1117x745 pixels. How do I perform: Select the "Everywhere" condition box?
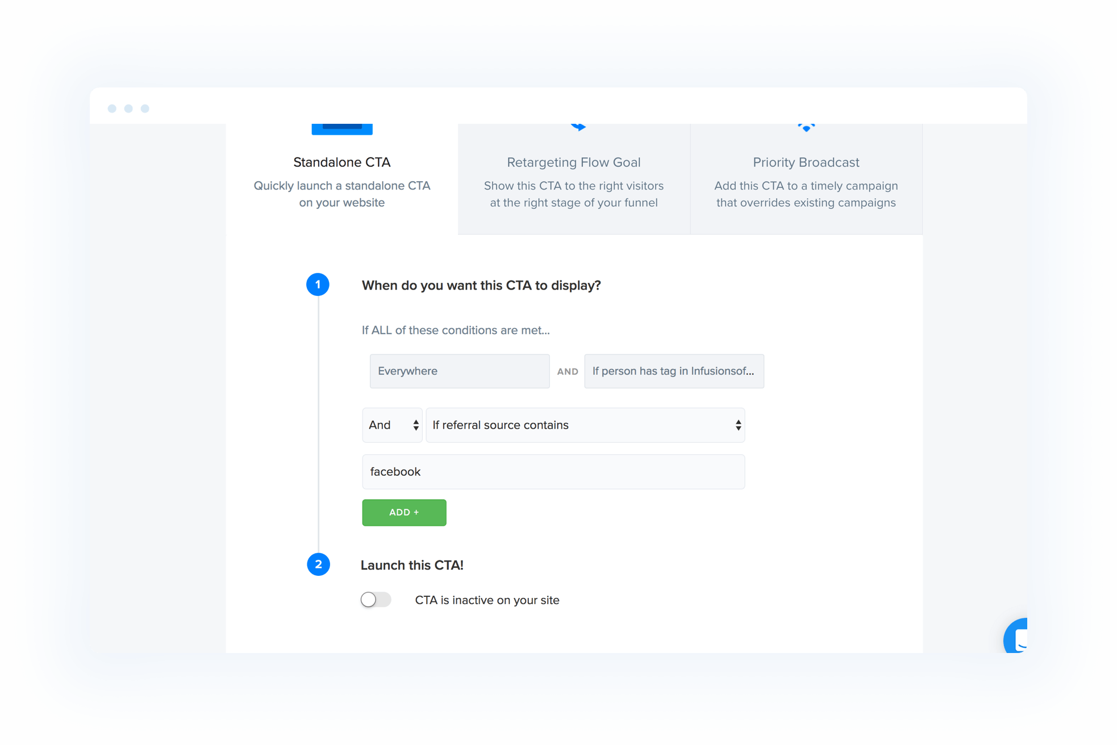click(459, 371)
